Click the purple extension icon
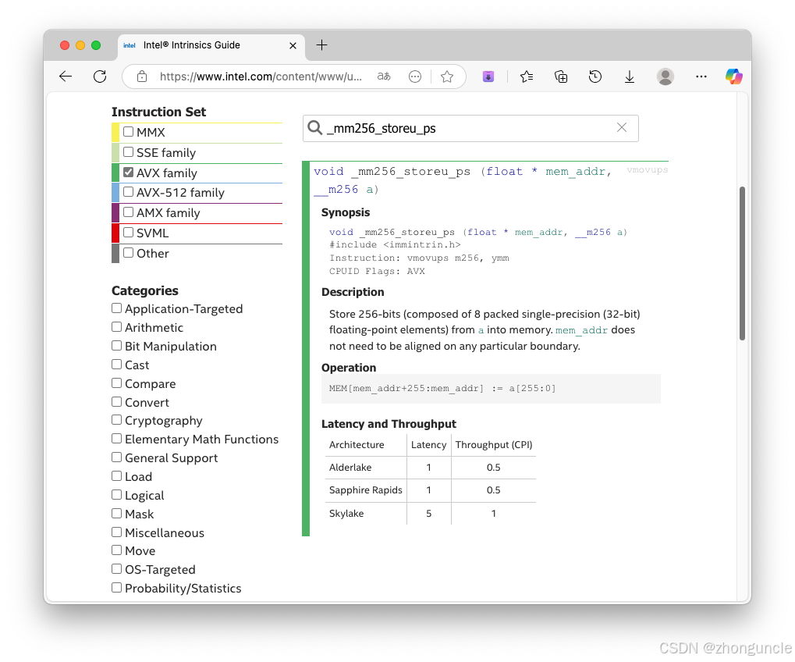 coord(488,77)
